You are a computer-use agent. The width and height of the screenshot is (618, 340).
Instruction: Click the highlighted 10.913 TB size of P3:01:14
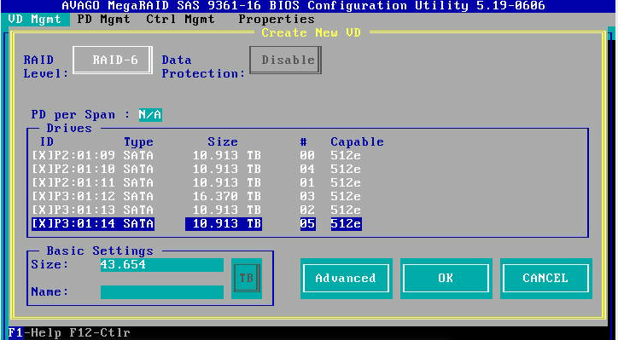(x=224, y=223)
